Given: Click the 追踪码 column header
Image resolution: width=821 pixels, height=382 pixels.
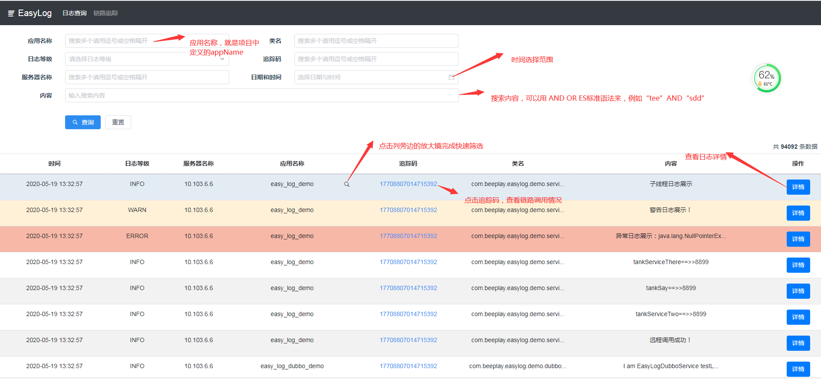Looking at the screenshot, I should (x=408, y=163).
